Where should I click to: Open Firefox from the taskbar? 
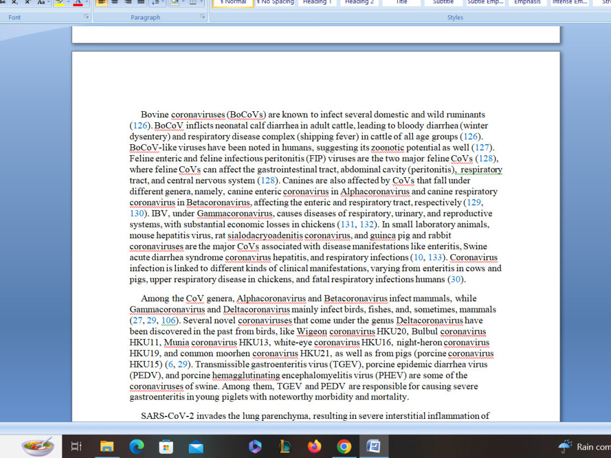coord(315,446)
